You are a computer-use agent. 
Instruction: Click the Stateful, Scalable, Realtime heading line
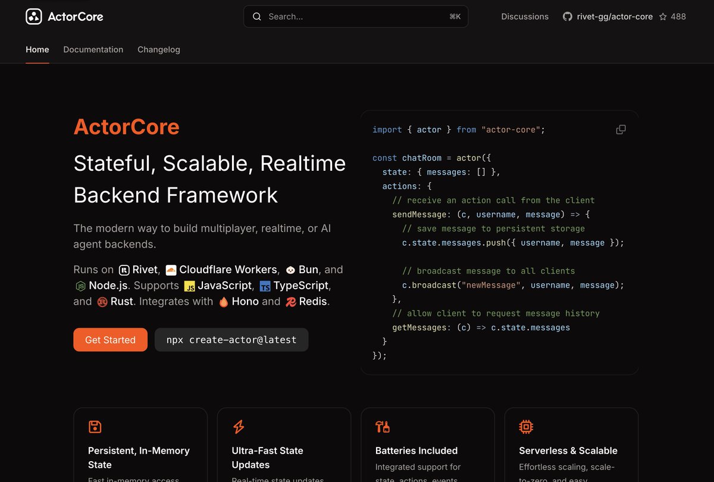[x=209, y=163]
